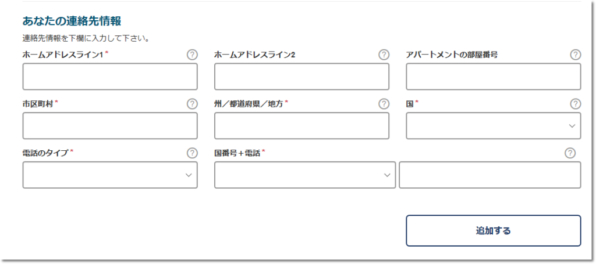Expand the 国 country dropdown

point(494,126)
